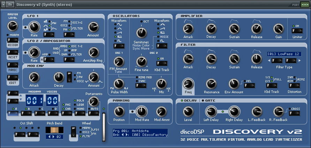The image size is (311, 148).
Task: Click the amplifier Gain knob
Action: click(x=278, y=29)
